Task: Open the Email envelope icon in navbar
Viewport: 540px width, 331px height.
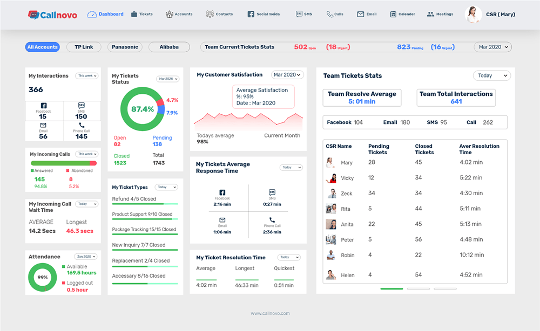Action: tap(360, 14)
